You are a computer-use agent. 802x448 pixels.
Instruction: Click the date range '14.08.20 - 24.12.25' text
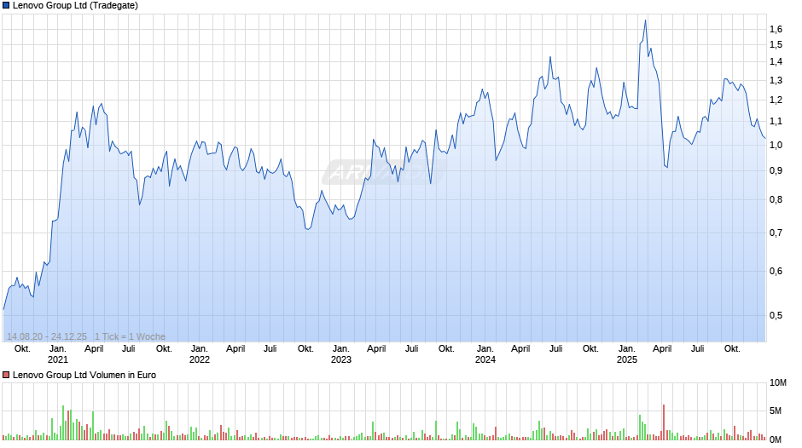point(47,336)
